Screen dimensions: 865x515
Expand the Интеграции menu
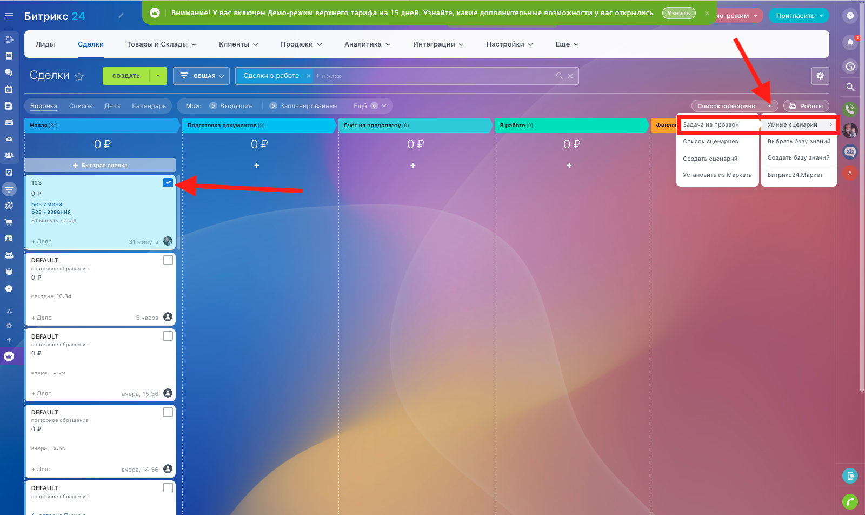438,44
